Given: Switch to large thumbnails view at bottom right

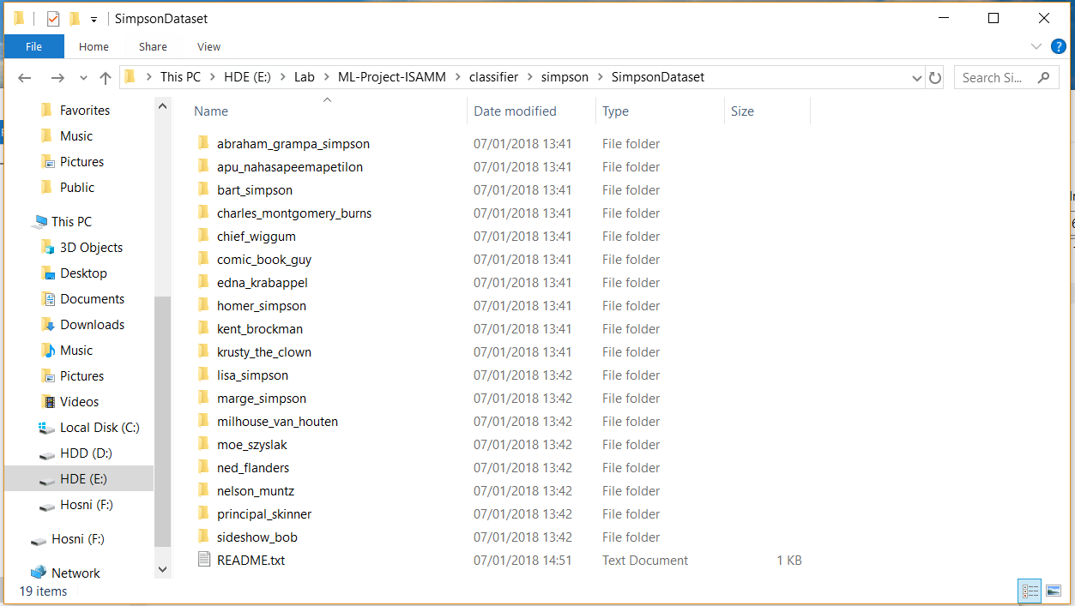Looking at the screenshot, I should click(x=1054, y=591).
